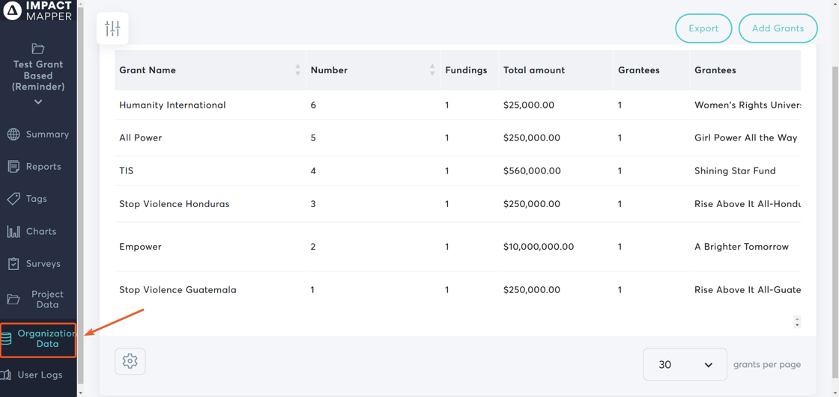Open the filter sliders icon
The width and height of the screenshot is (839, 397).
pyautogui.click(x=112, y=28)
